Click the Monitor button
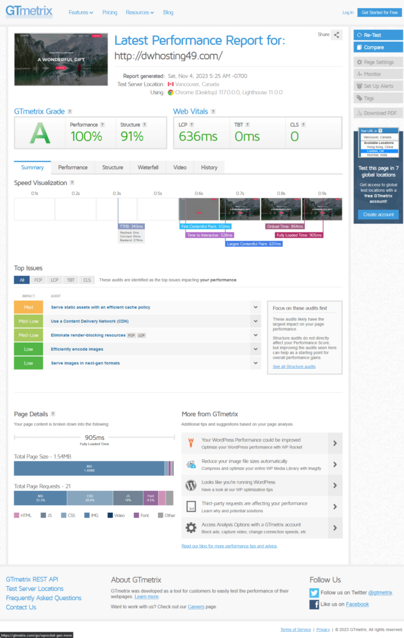 coord(378,74)
